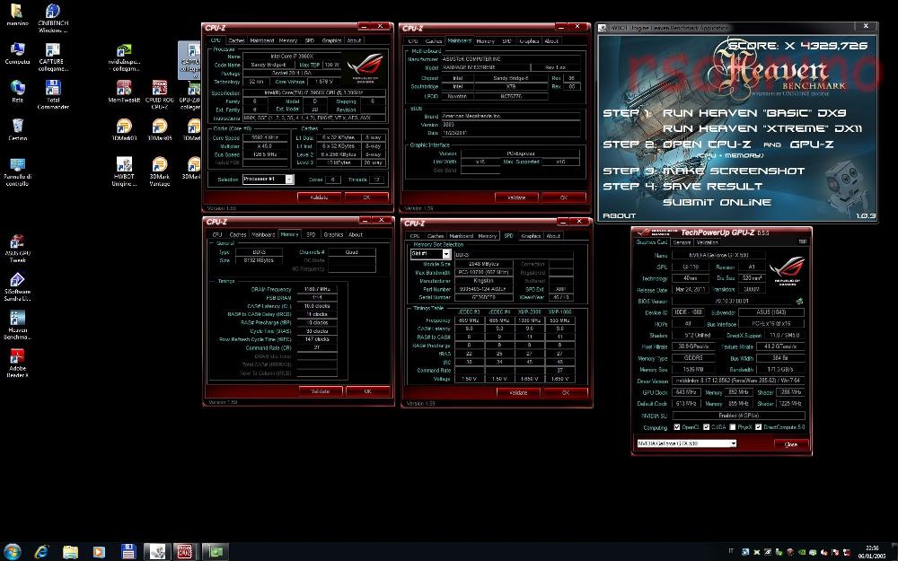Click OK in the Slot #1 SPD CPU-Z window
The height and width of the screenshot is (561, 898).
tap(565, 393)
